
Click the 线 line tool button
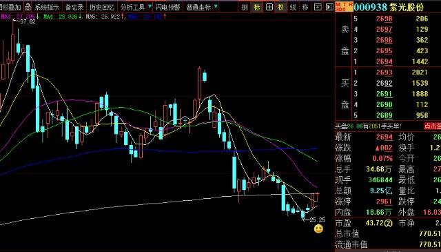pyautogui.click(x=293, y=7)
